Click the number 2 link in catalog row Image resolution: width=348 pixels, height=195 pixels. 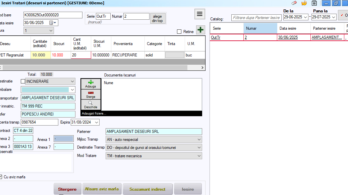pos(246,37)
